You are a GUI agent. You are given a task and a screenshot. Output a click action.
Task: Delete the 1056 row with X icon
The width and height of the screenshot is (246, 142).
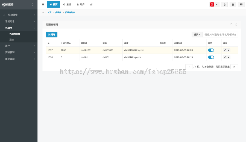[229, 57]
